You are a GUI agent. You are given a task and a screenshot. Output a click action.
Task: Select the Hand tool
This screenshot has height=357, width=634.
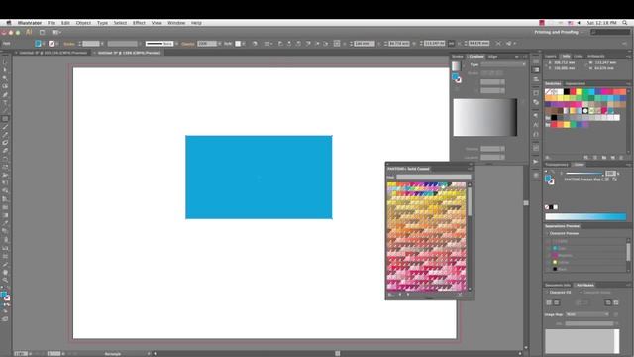point(5,272)
